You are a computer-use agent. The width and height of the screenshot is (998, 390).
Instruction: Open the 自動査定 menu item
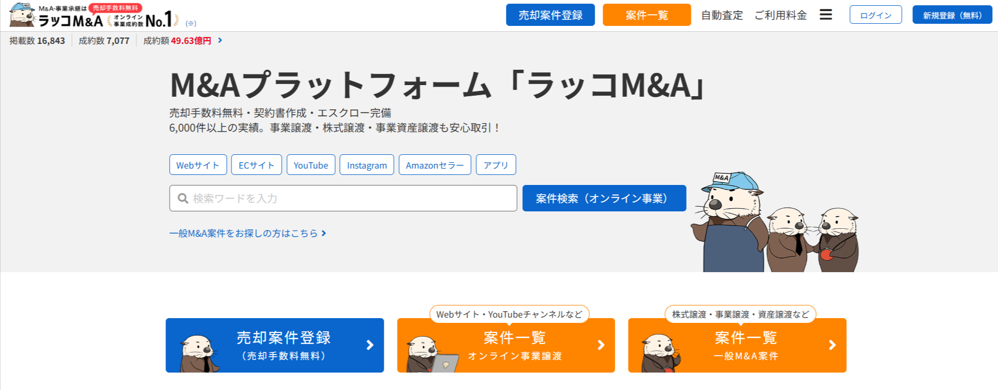pos(722,15)
